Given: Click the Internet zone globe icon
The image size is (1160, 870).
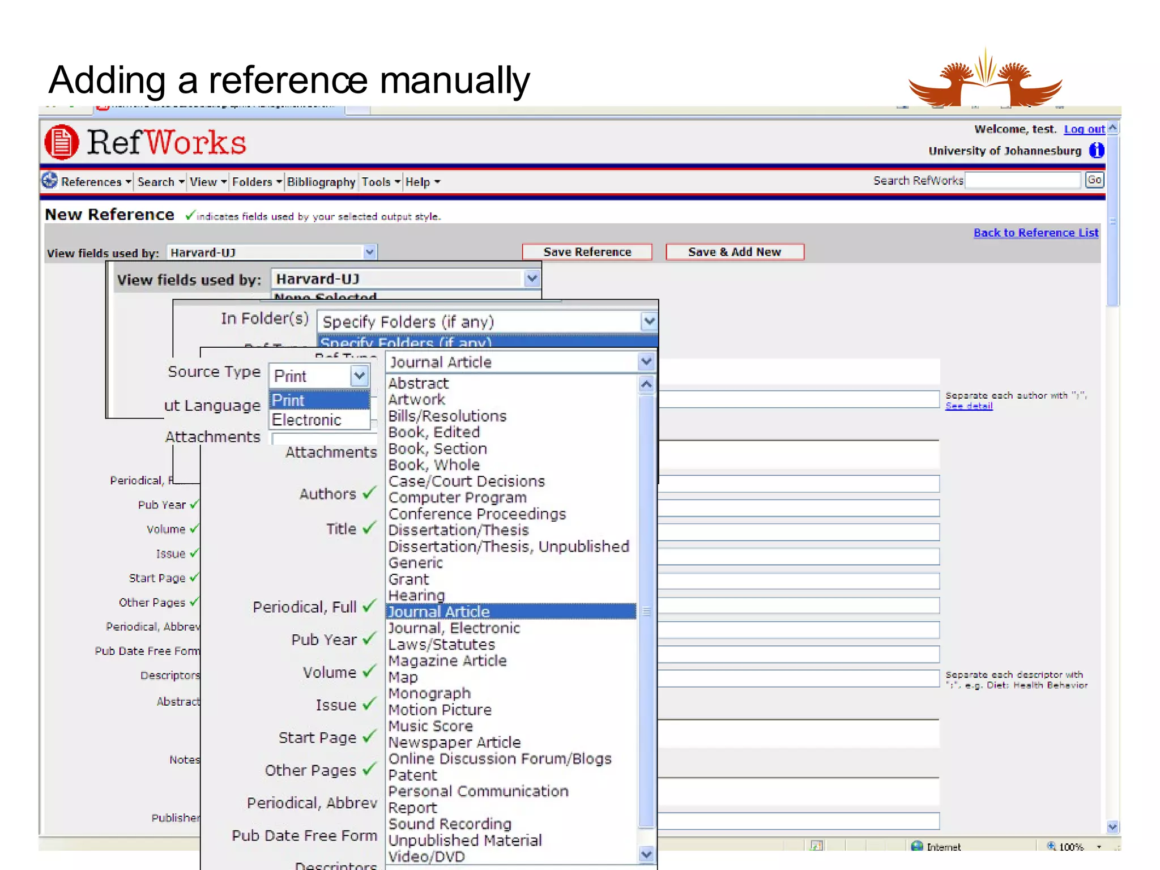Looking at the screenshot, I should coord(917,846).
